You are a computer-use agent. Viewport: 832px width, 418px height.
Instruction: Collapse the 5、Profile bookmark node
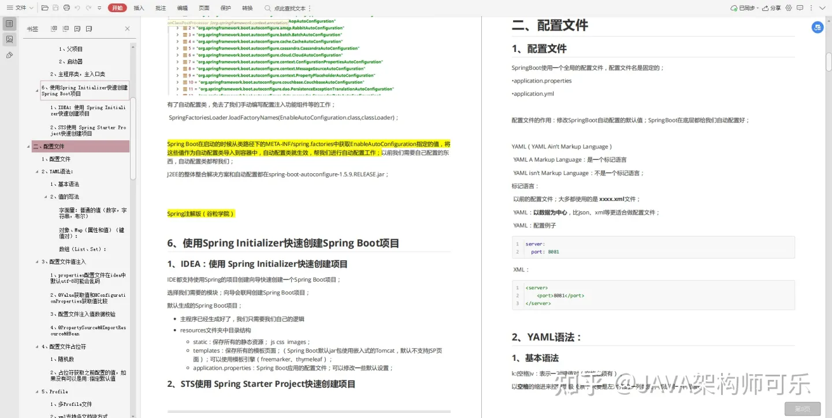coord(38,392)
